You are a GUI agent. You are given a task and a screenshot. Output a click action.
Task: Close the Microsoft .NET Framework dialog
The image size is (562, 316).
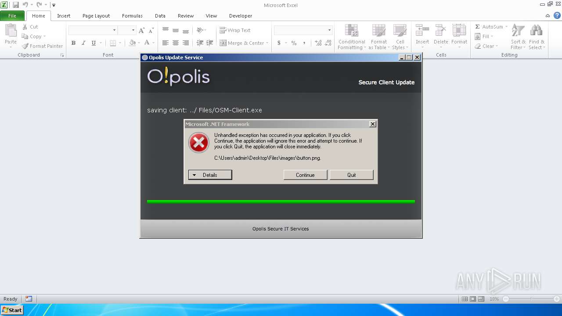click(x=372, y=124)
